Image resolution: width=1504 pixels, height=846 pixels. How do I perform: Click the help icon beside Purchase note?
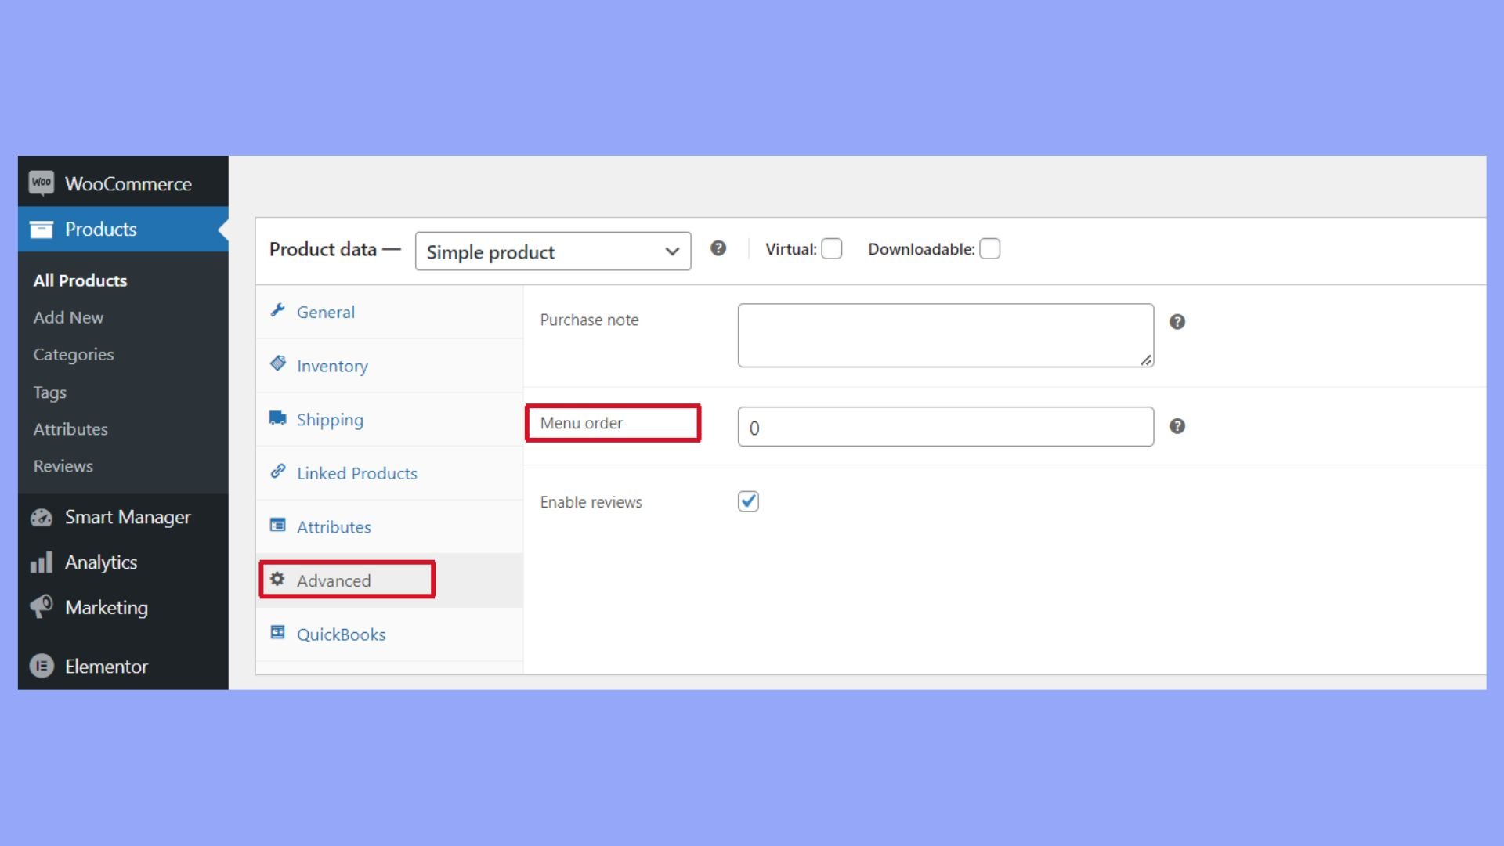pos(1177,321)
